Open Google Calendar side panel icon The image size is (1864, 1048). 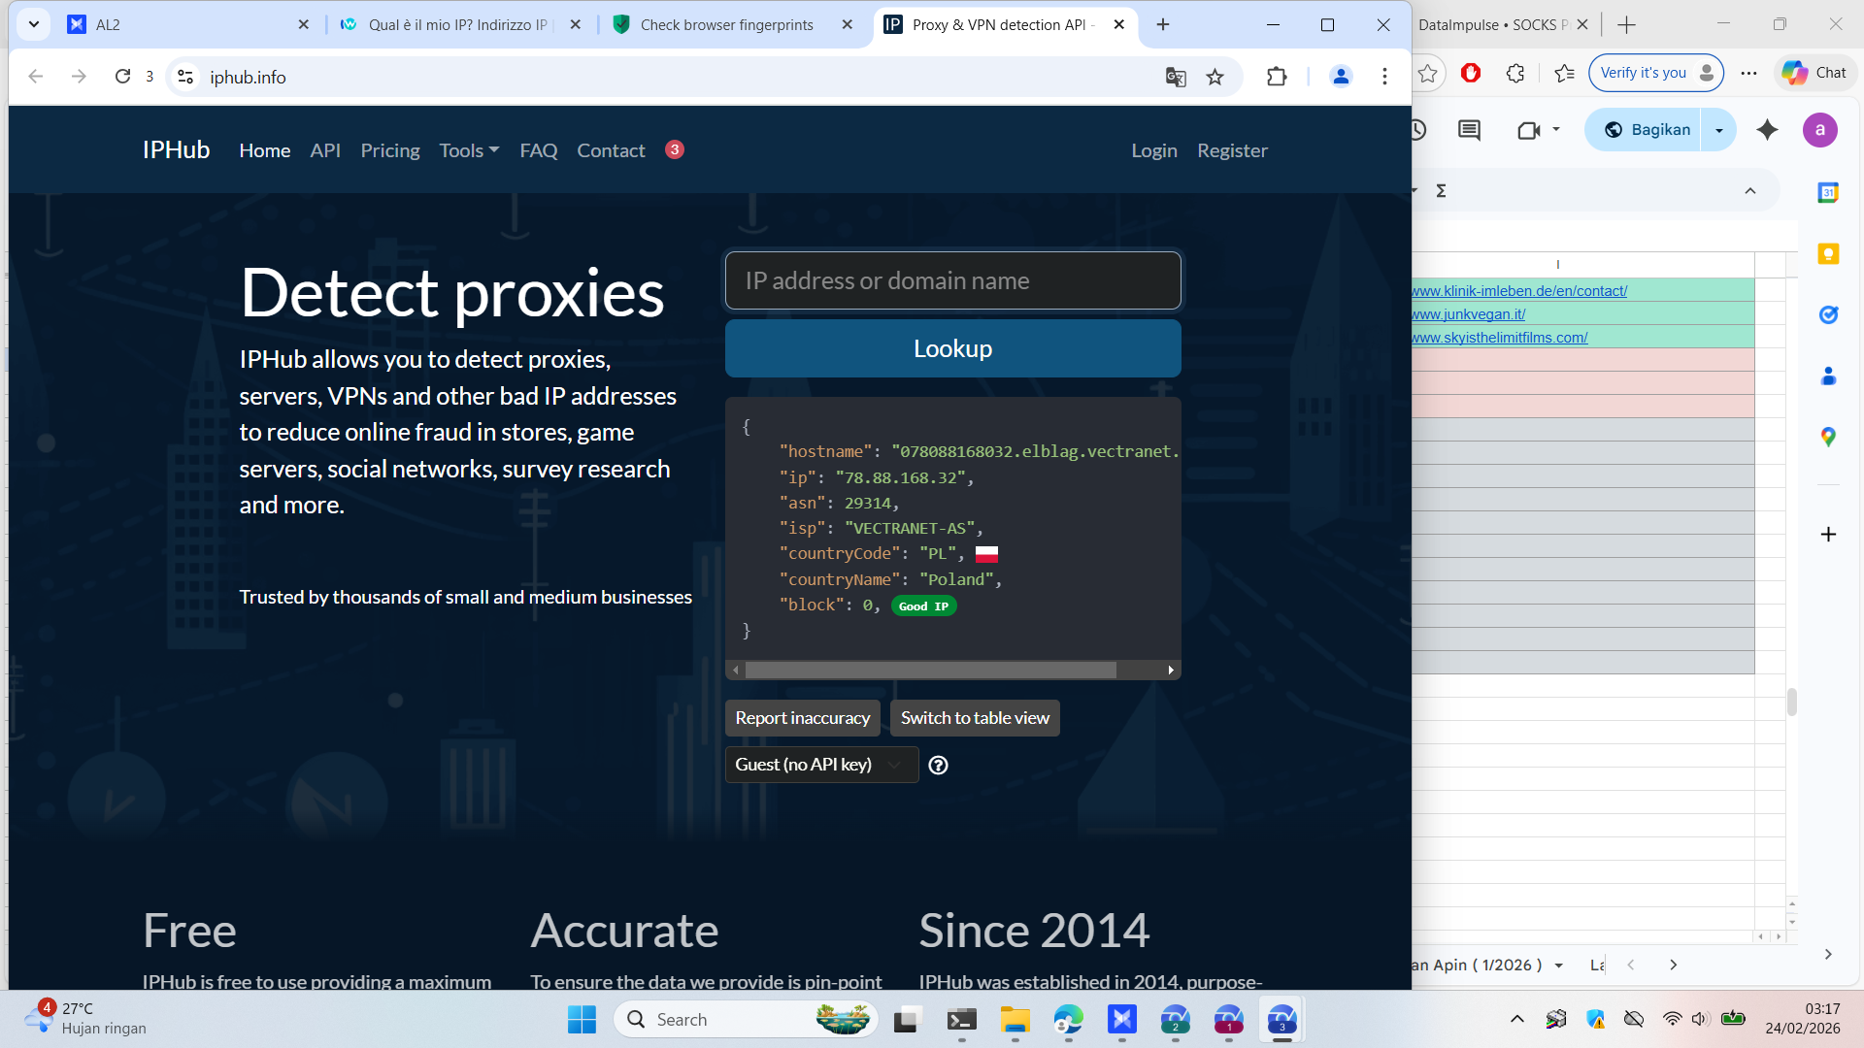pyautogui.click(x=1828, y=192)
